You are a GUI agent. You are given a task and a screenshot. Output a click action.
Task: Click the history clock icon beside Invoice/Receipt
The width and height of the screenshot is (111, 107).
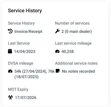pos(10,31)
